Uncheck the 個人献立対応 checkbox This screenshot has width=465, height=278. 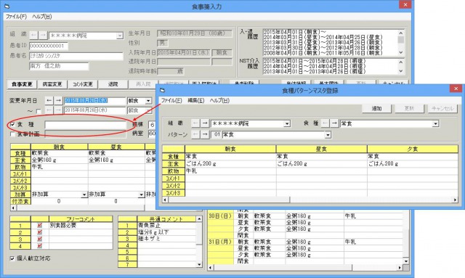tap(12, 258)
